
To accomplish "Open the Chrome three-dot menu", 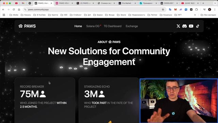I will coord(215,10).
